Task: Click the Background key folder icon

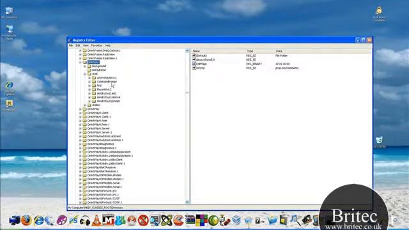Action: click(89, 66)
